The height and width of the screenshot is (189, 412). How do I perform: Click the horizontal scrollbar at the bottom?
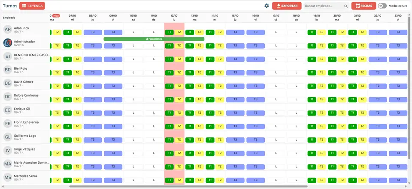pyautogui.click(x=188, y=186)
